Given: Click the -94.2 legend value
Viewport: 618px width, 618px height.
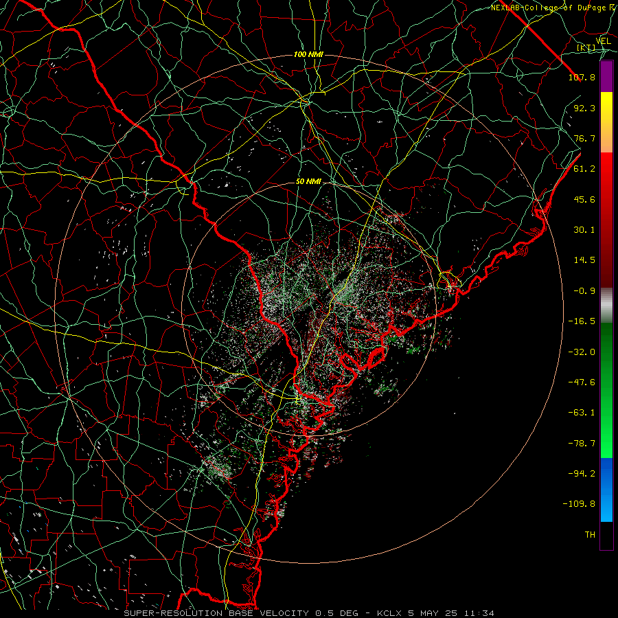Looking at the screenshot, I should coord(582,473).
